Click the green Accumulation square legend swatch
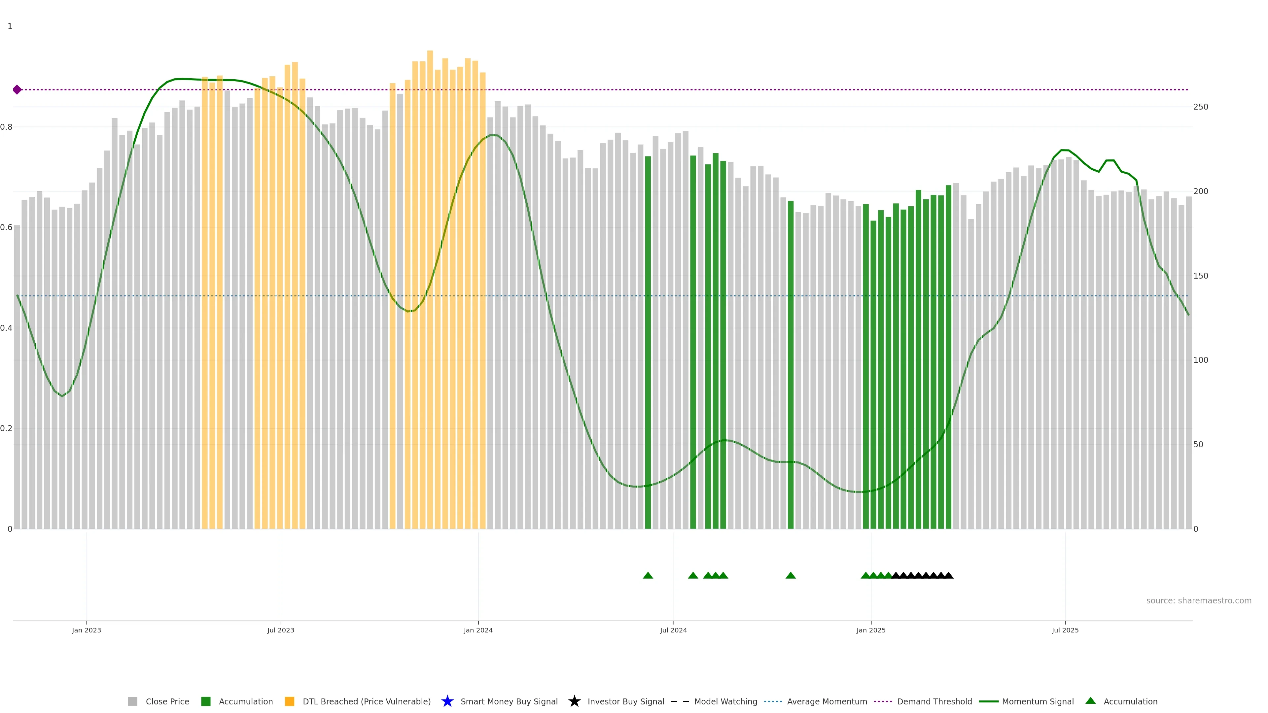1268x713 pixels. pyautogui.click(x=206, y=701)
